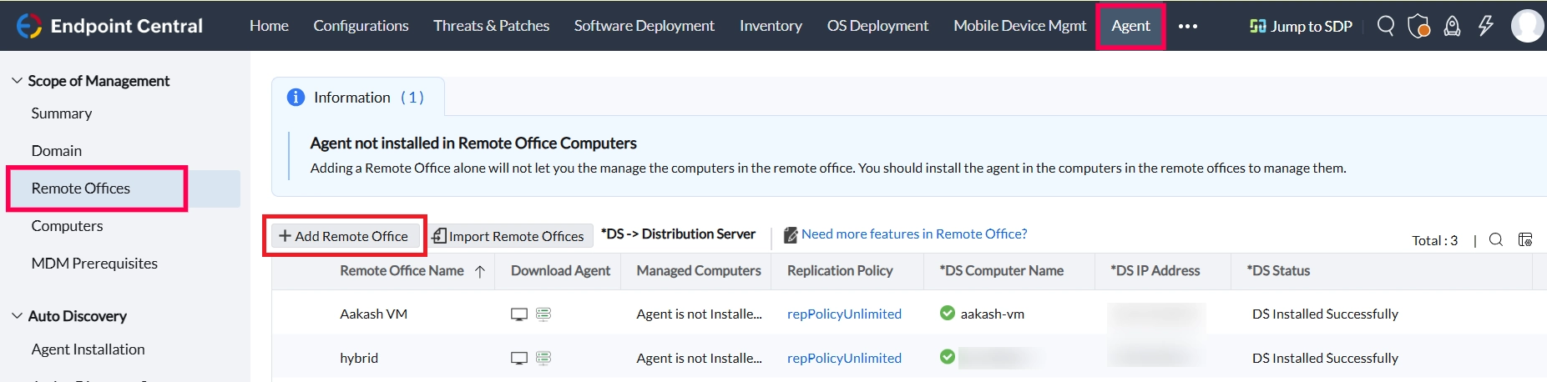Open the Software Deployment menu
The height and width of the screenshot is (382, 1547).
click(x=645, y=26)
